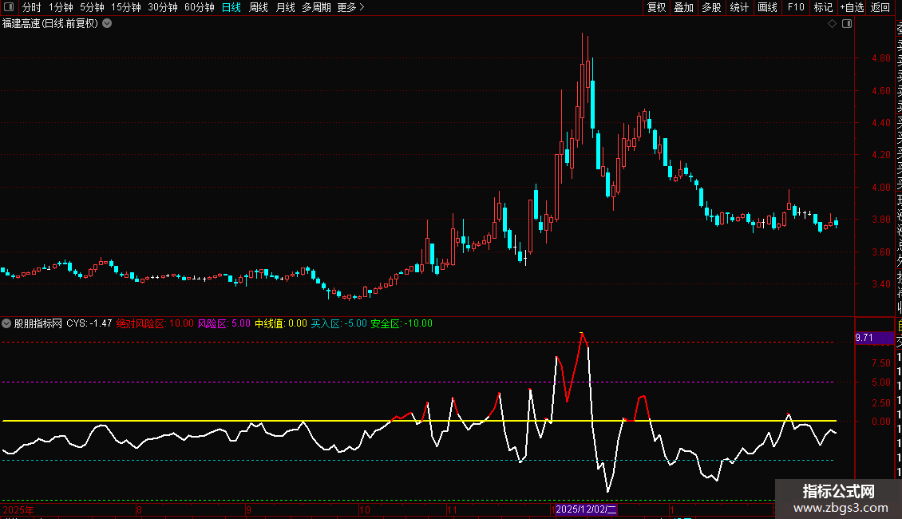The image size is (902, 519).
Task: Click the 中线值: 0.00 label
Action: [x=281, y=323]
